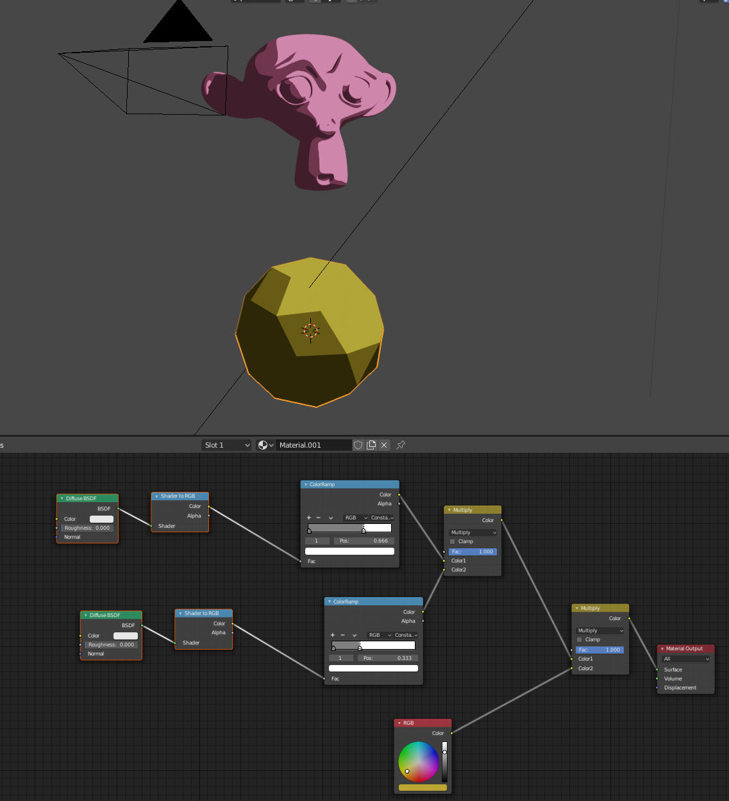Click the color wheel in the RGB node
The height and width of the screenshot is (801, 729).
[419, 762]
